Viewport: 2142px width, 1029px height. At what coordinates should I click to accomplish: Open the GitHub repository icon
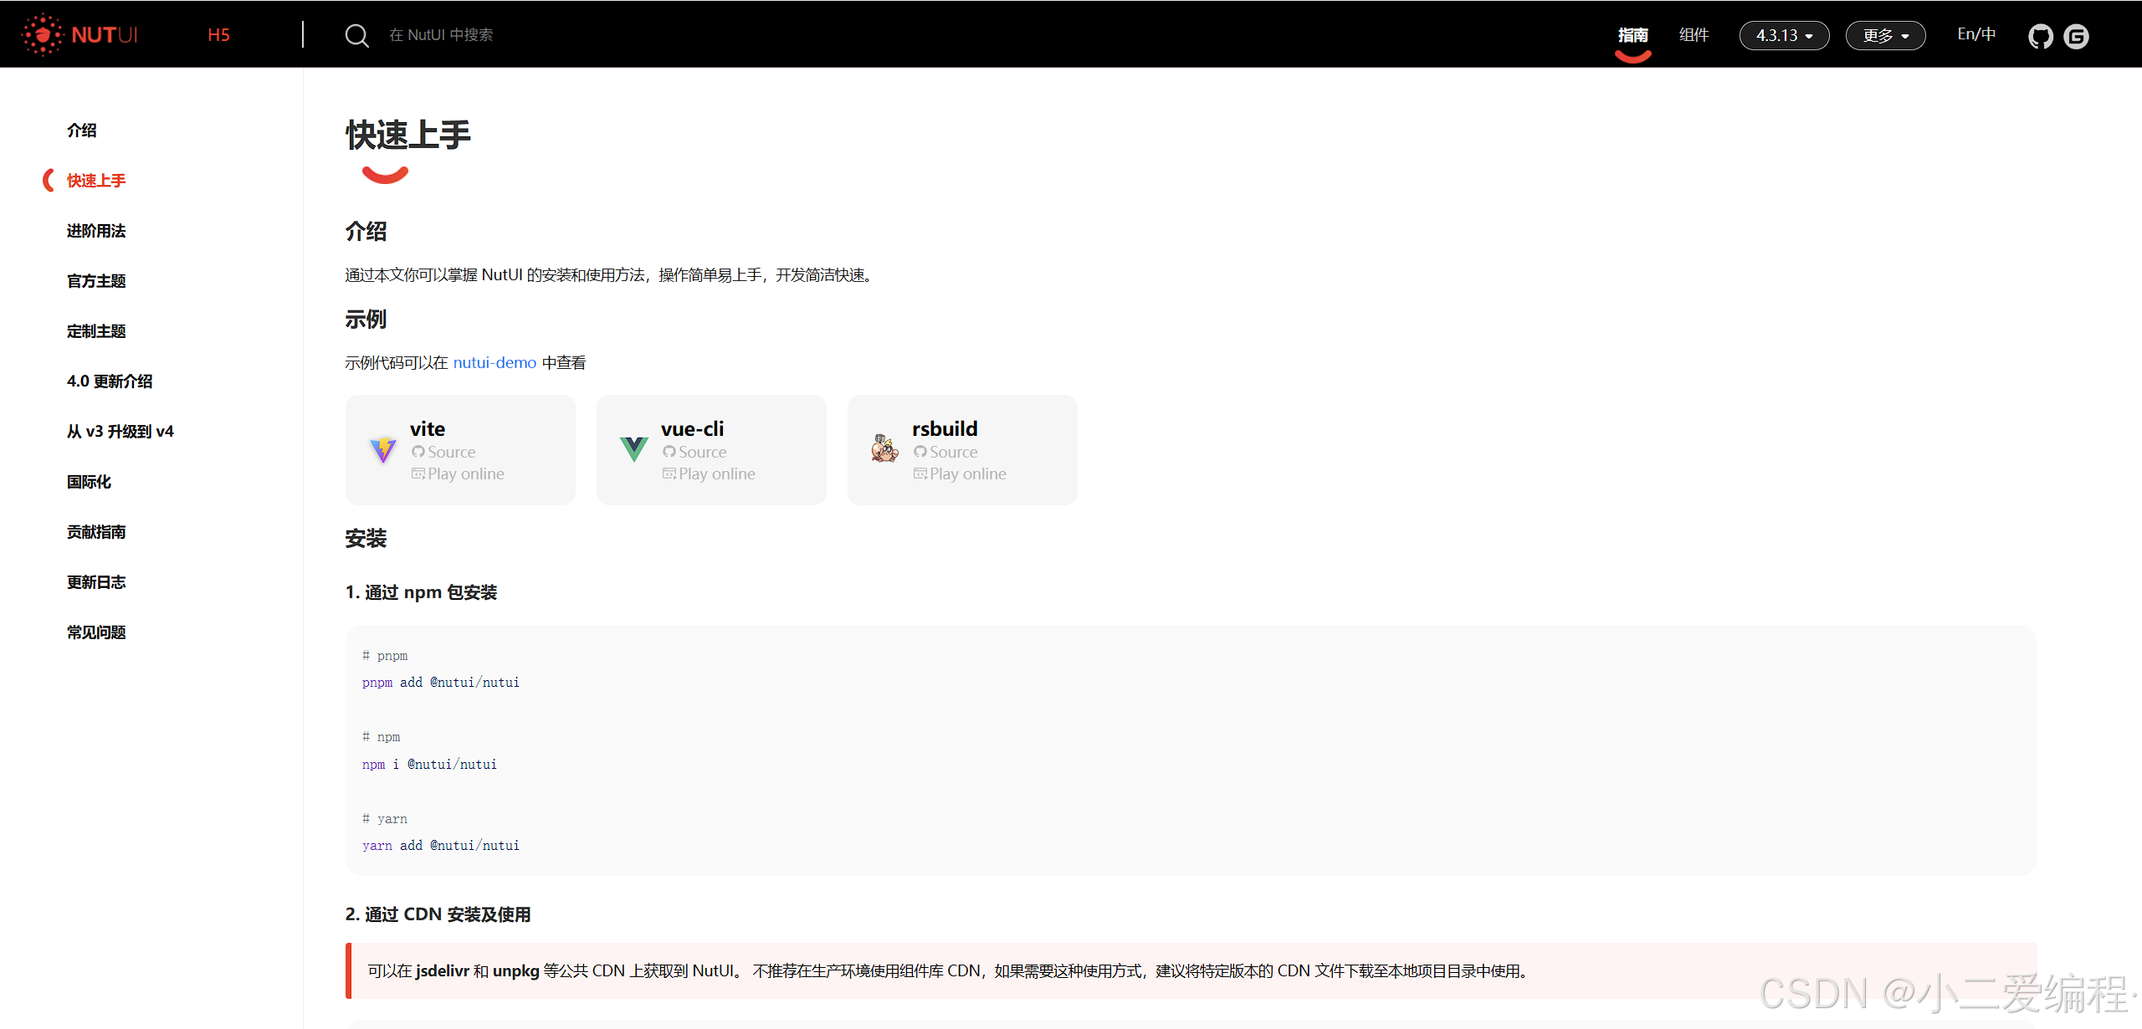(2040, 36)
